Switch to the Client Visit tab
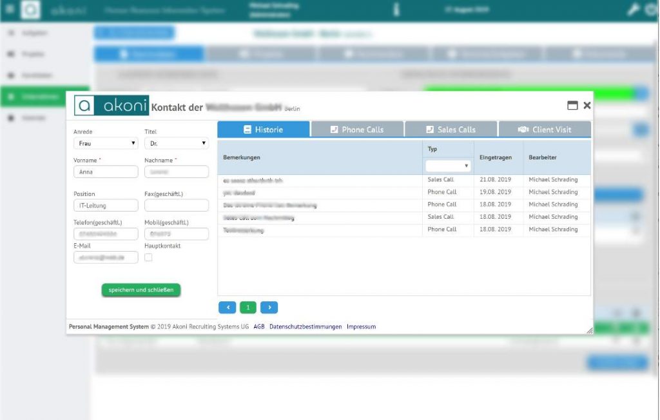 coord(545,128)
